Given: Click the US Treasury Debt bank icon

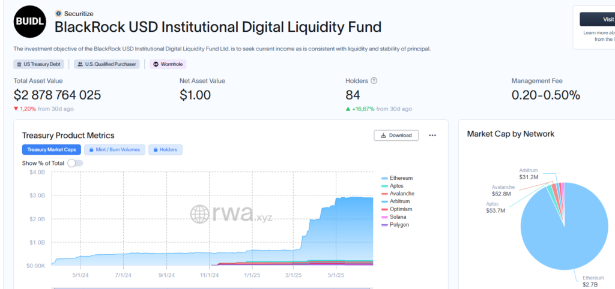Looking at the screenshot, I should [19, 64].
